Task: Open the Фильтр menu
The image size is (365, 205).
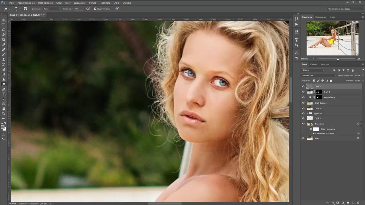Action: 92,3
